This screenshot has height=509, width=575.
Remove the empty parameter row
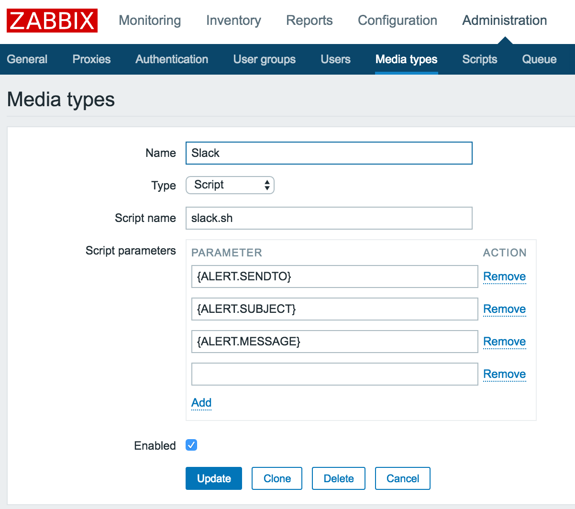click(x=505, y=374)
